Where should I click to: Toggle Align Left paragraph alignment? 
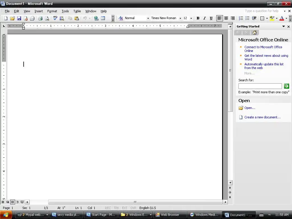220,18
